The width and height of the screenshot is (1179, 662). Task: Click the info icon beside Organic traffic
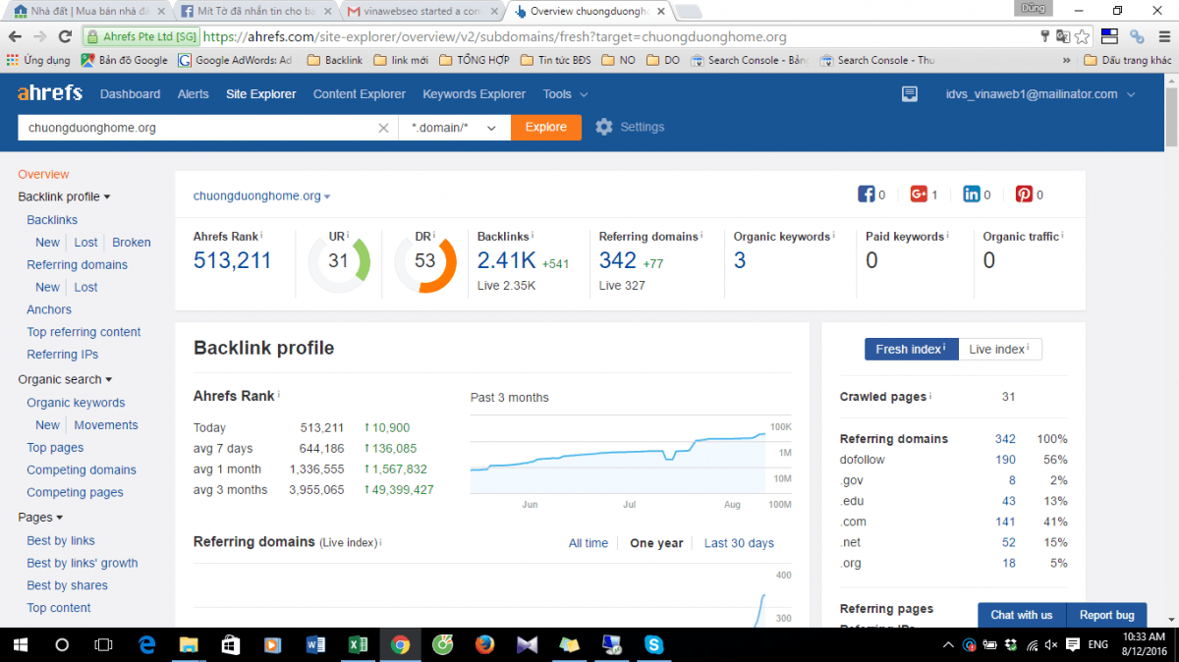(1062, 236)
